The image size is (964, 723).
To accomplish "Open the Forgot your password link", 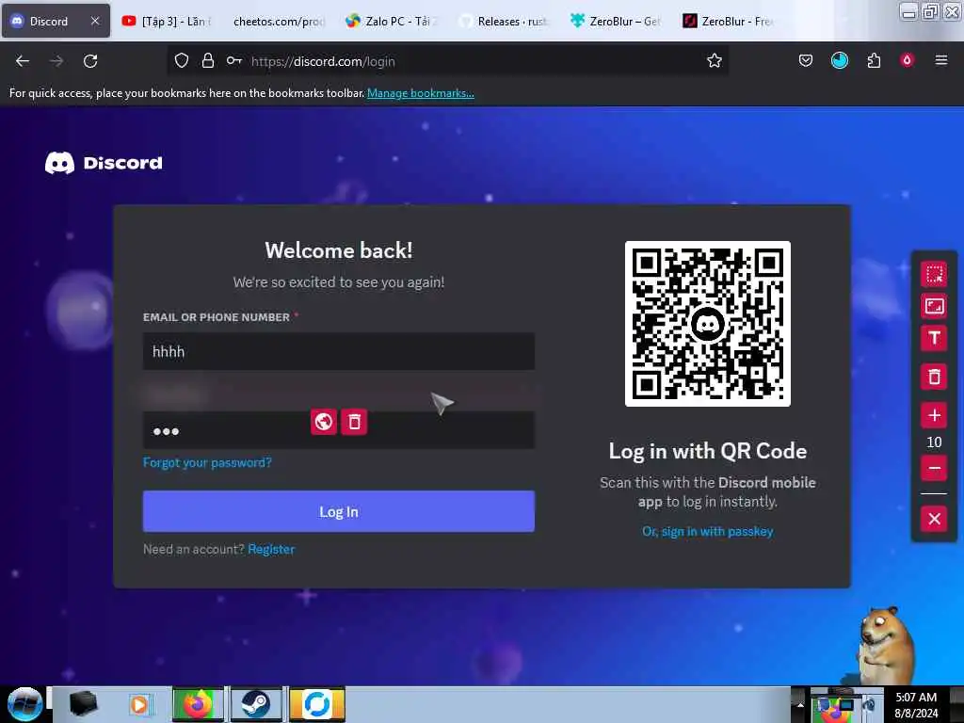I will coord(207,462).
